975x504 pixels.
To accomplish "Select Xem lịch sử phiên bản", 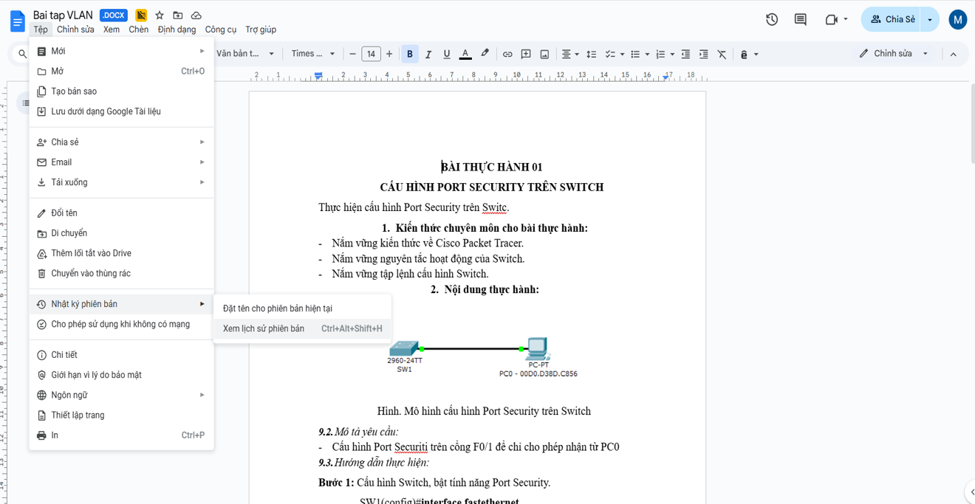I will (264, 328).
